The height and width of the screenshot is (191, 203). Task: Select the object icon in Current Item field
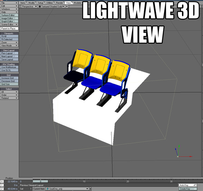[47, 189]
